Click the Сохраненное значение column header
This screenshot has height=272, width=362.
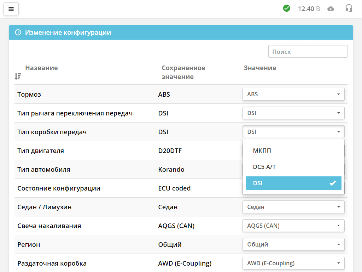click(x=183, y=72)
